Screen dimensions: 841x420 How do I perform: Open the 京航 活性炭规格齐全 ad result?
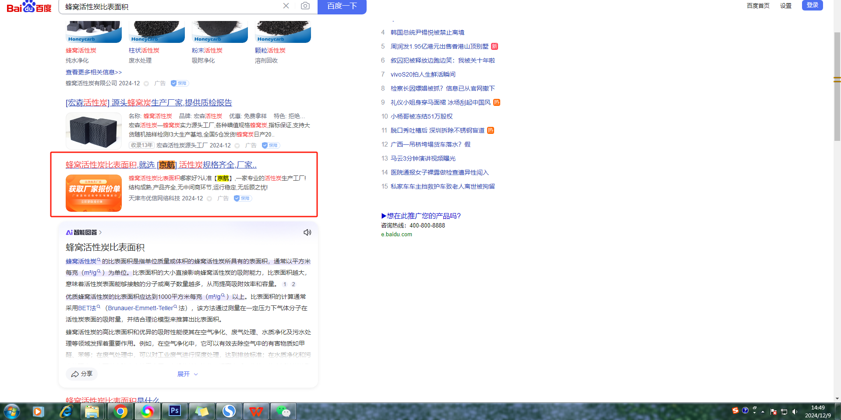tap(161, 165)
